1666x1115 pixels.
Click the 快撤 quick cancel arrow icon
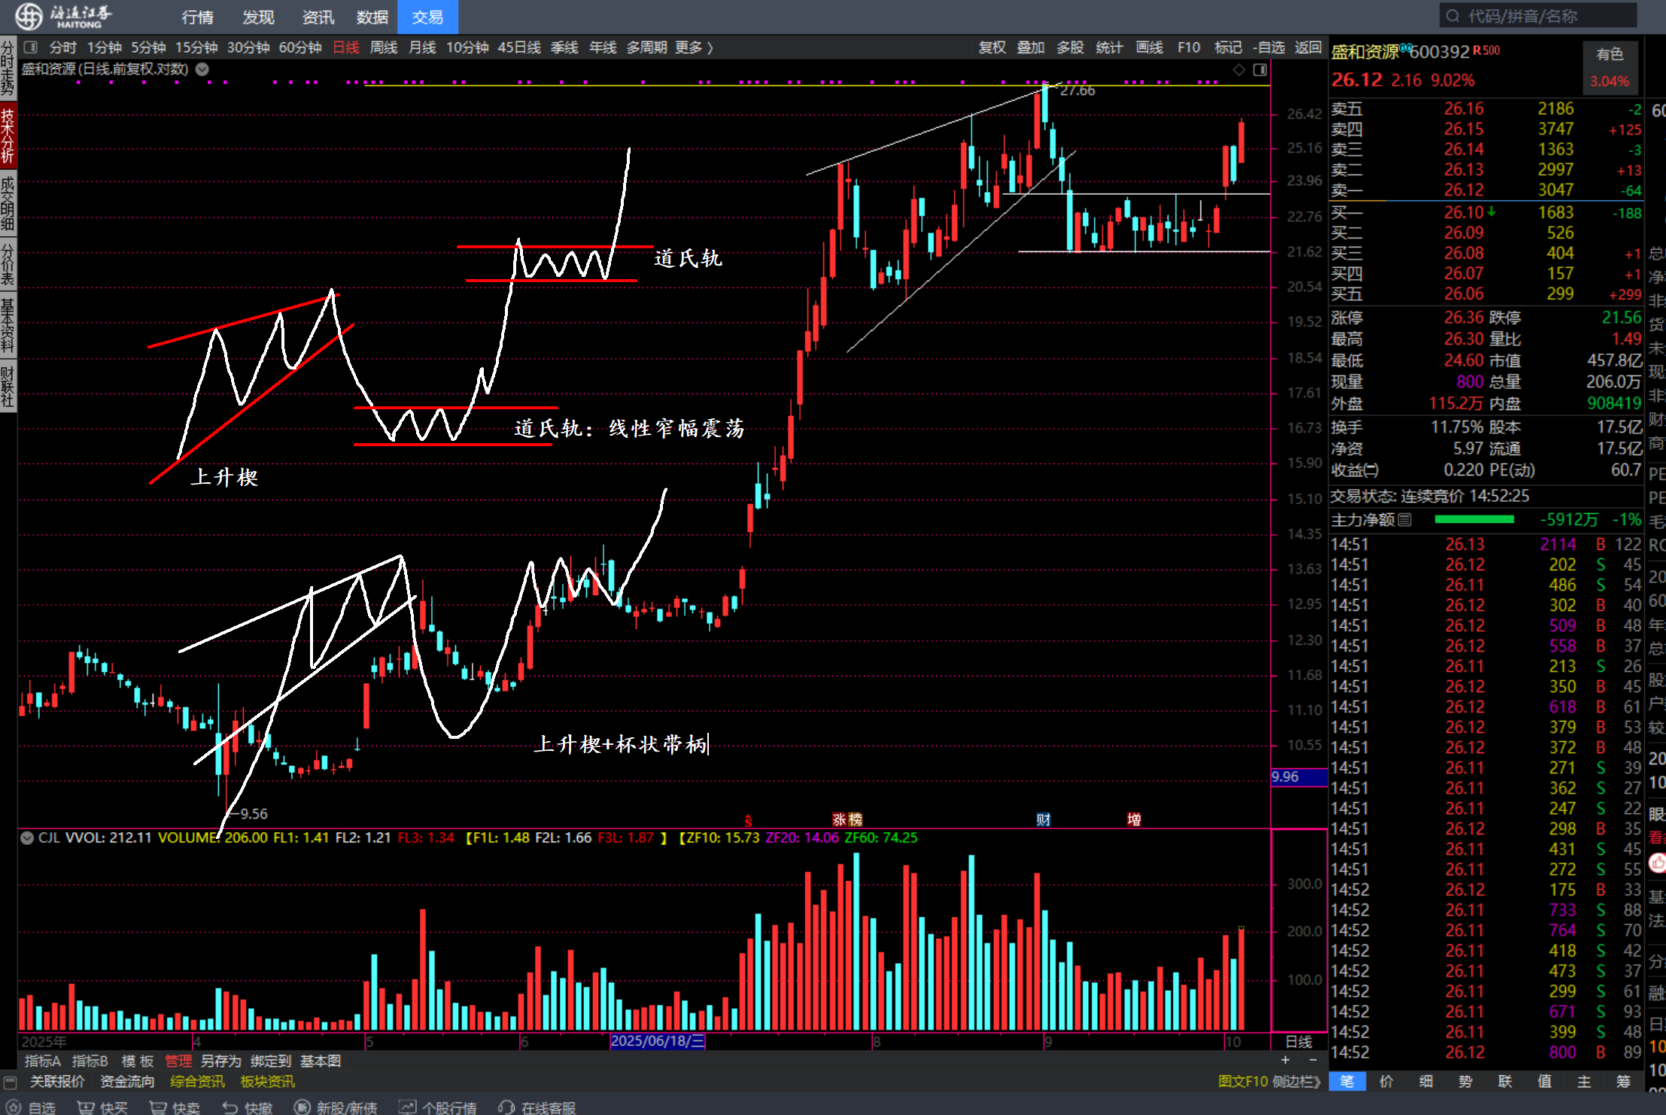[x=230, y=1107]
